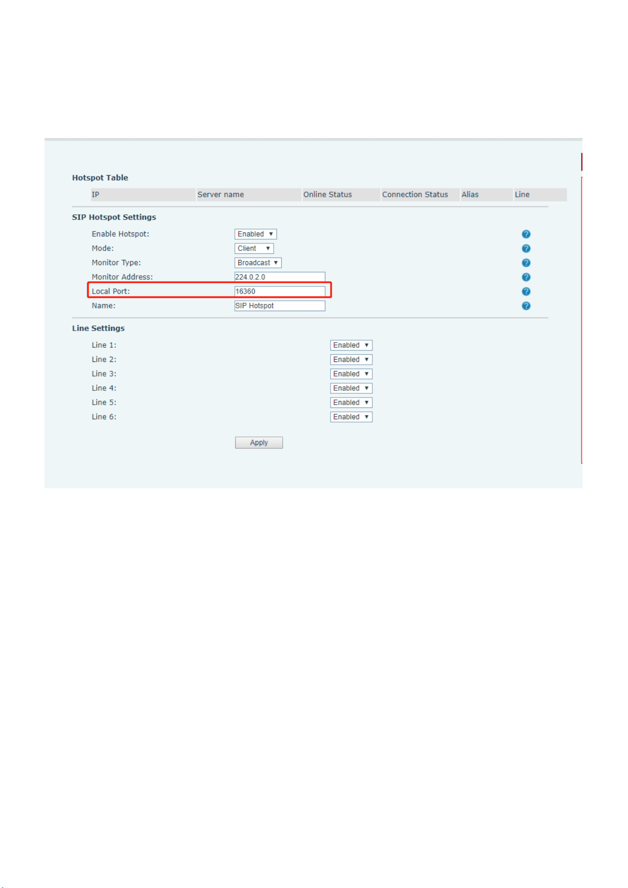This screenshot has width=628, height=888.
Task: Click the Monitor Address label
Action: [x=122, y=277]
